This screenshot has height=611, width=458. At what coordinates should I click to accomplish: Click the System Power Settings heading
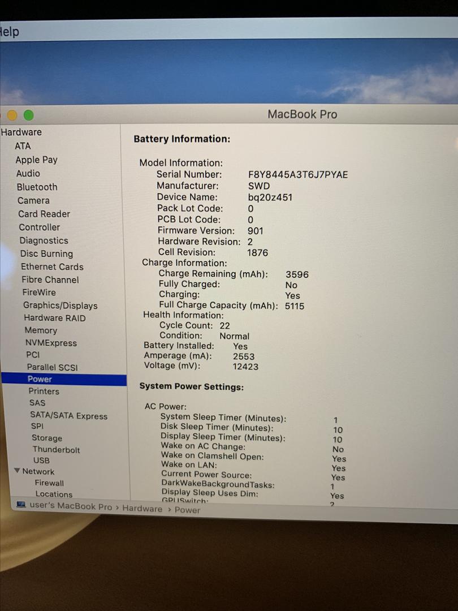tap(192, 386)
